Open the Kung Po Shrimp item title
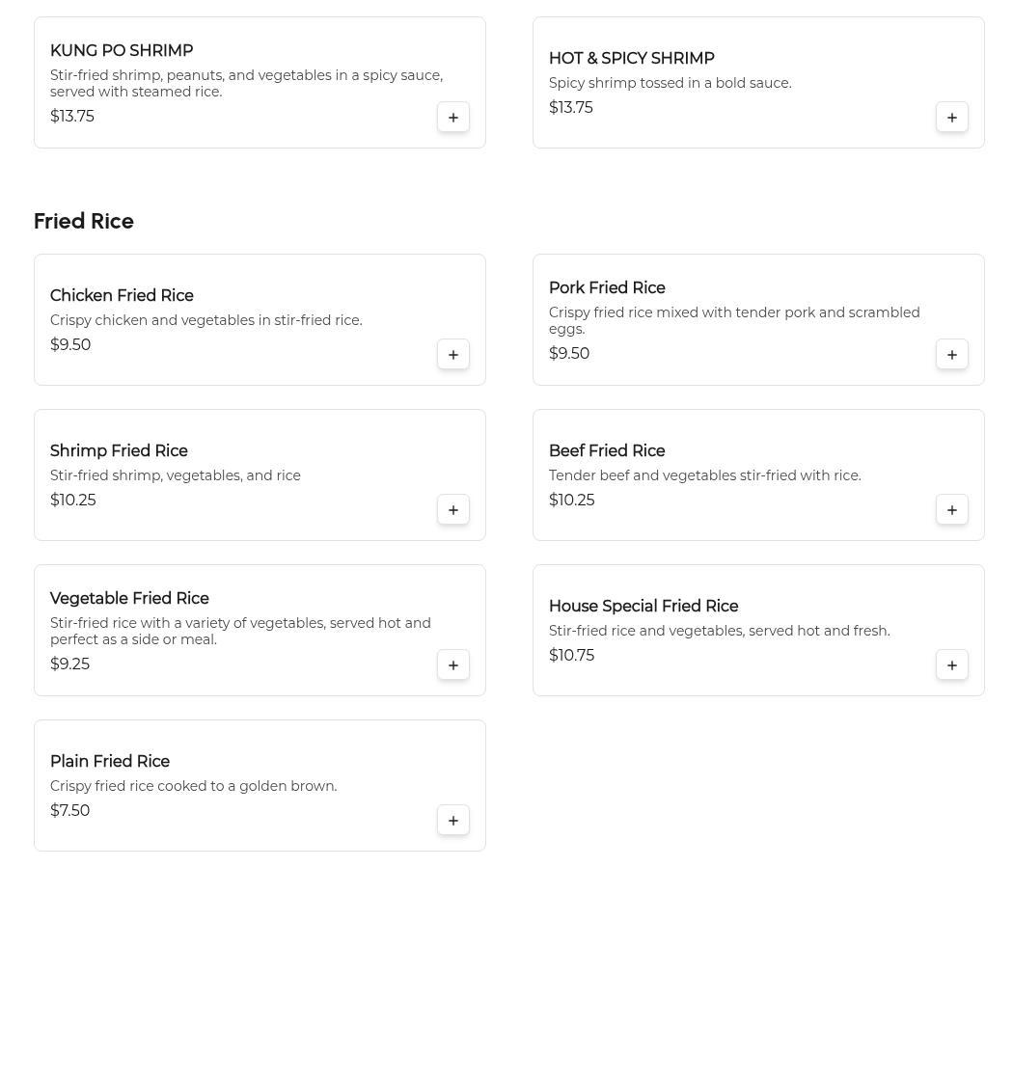The width and height of the screenshot is (1013, 1084). click(x=122, y=51)
